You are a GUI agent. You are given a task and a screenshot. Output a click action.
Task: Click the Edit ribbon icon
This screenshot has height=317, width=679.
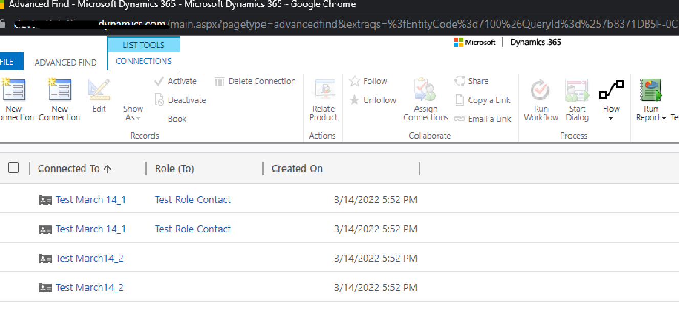pyautogui.click(x=99, y=90)
